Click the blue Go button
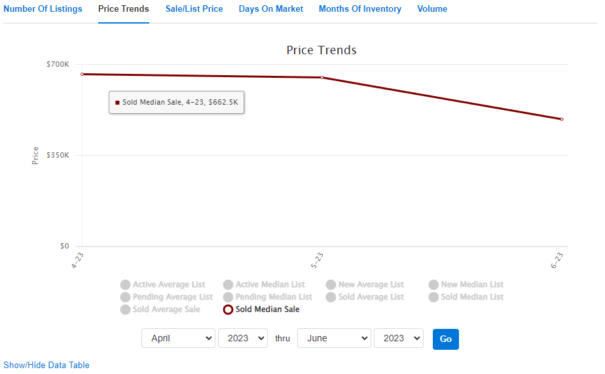Screen dimensions: 605x374 [446, 339]
